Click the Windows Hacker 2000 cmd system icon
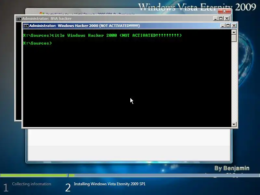 (26, 26)
